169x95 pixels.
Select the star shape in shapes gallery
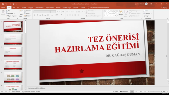115,15
